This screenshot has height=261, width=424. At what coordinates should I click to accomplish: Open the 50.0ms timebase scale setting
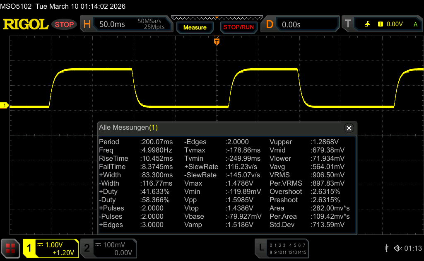(112, 24)
